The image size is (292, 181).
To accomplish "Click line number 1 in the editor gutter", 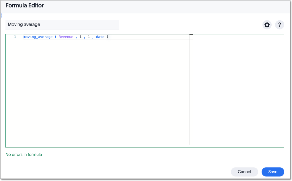I will click(x=15, y=37).
